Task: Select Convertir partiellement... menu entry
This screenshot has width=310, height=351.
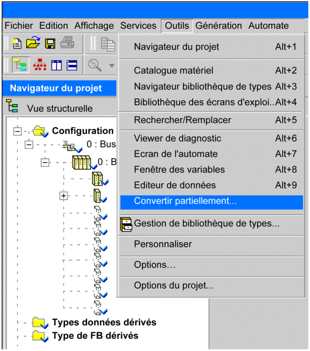Action: (185, 201)
